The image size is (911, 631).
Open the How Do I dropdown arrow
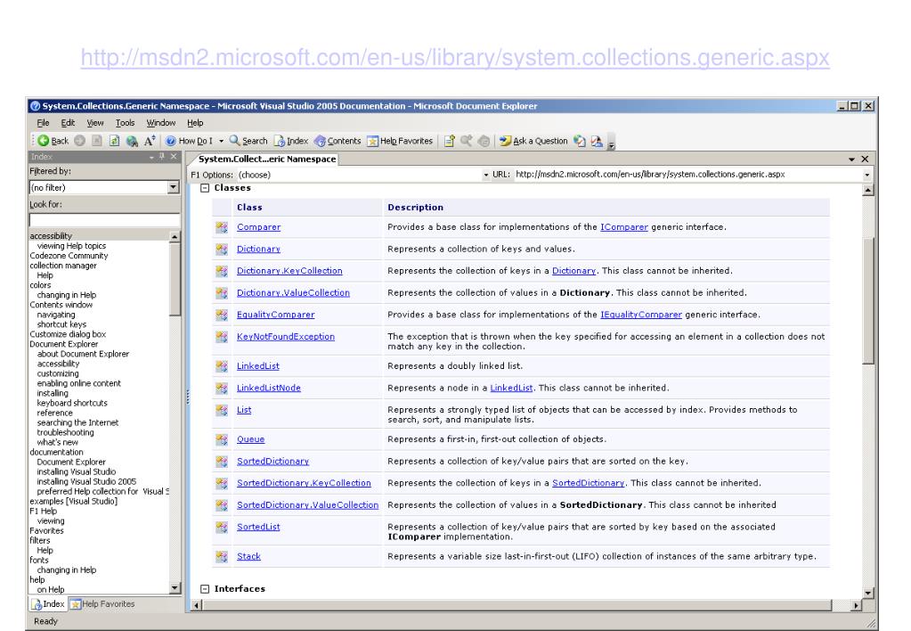(222, 141)
